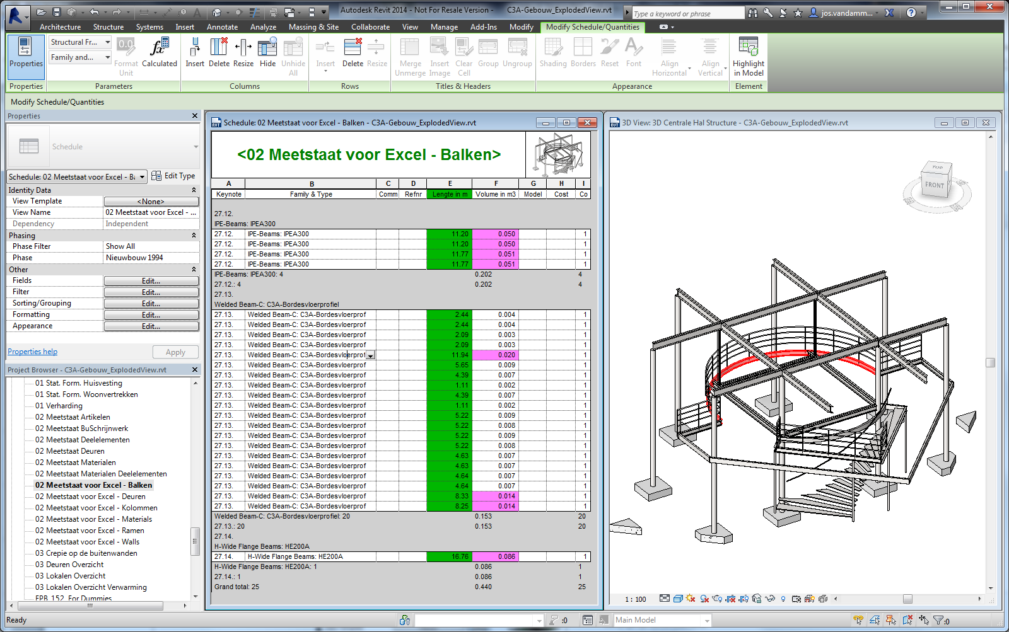
Task: Click the Help question mark icon
Action: (911, 13)
